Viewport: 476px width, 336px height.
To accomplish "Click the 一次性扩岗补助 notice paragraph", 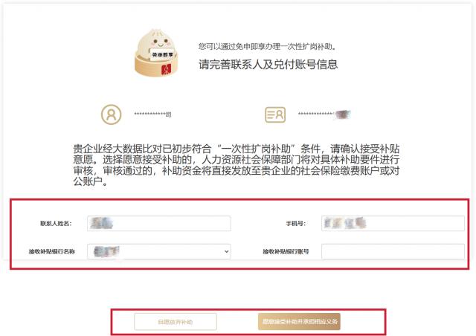I will [x=237, y=165].
